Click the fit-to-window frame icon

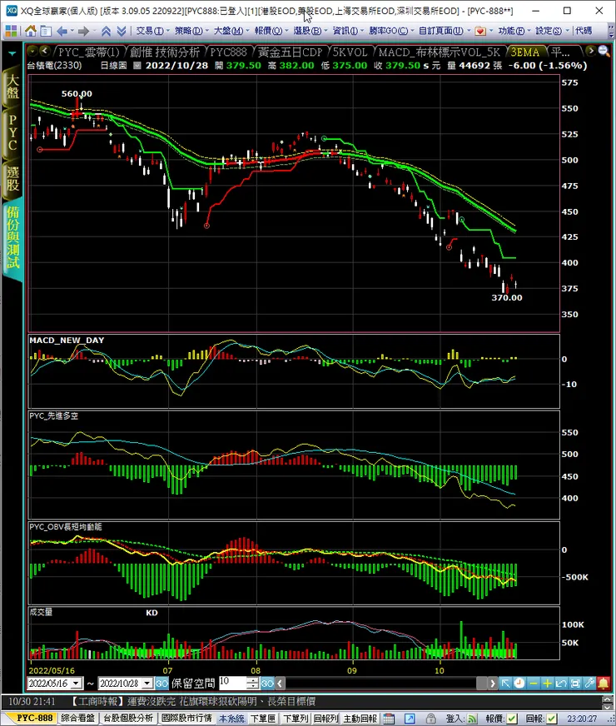click(x=575, y=683)
